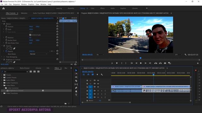Select the Selection (arrow) tool
This screenshot has height=113, width=202.
76,70
